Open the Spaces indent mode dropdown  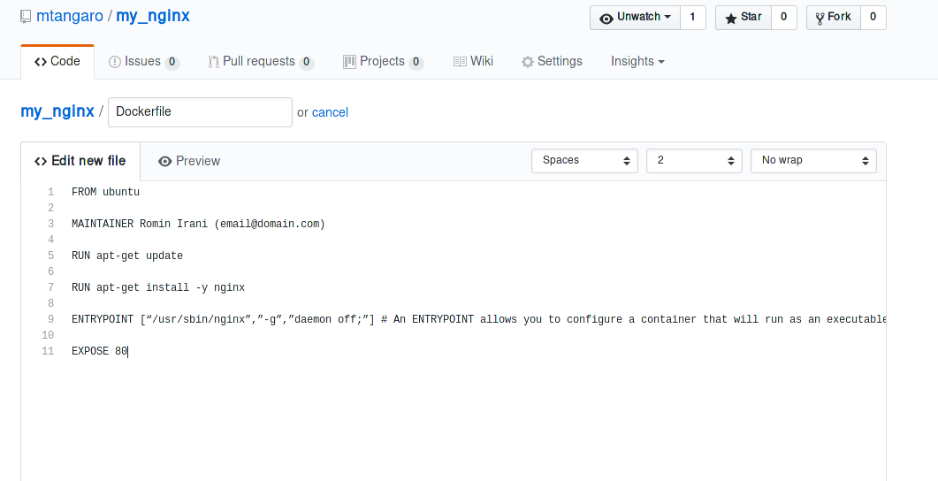coord(584,161)
